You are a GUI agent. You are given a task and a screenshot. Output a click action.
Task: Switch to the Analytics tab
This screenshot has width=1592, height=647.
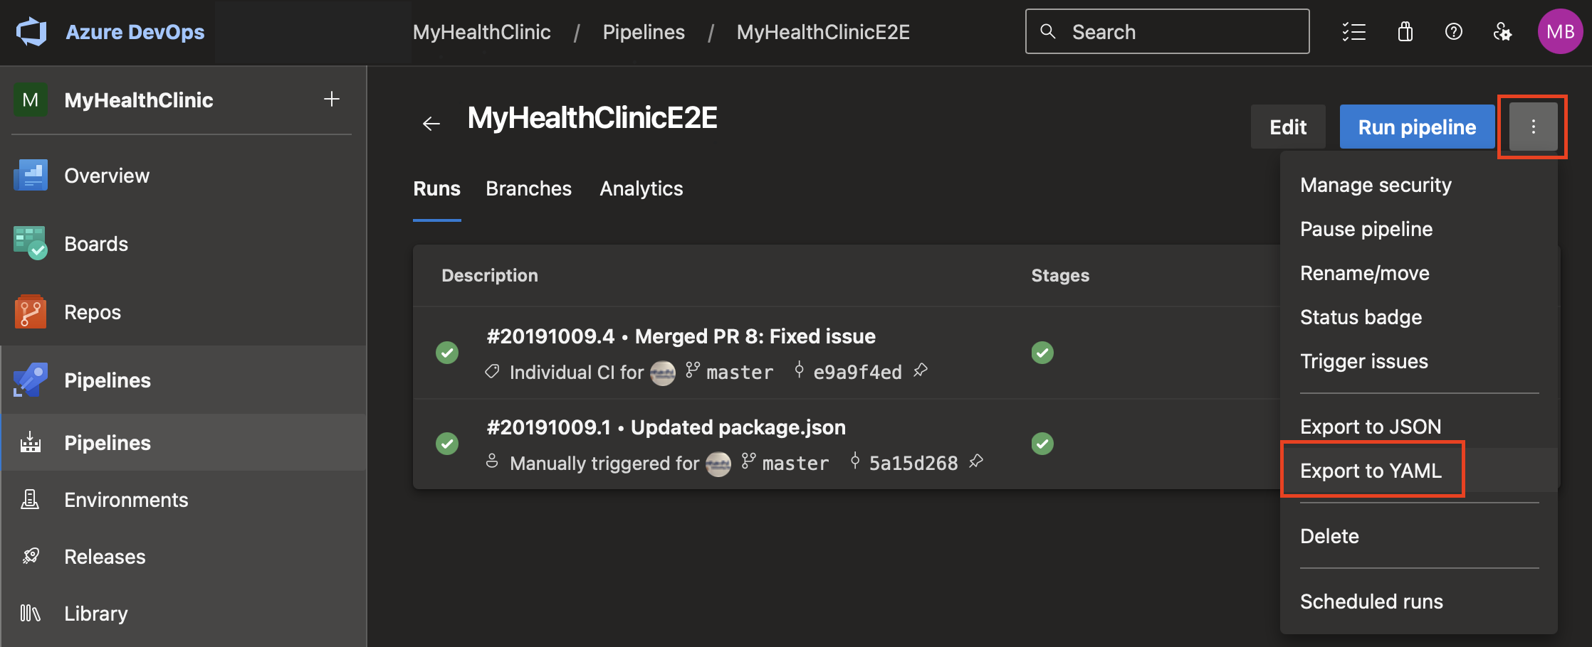coord(641,188)
